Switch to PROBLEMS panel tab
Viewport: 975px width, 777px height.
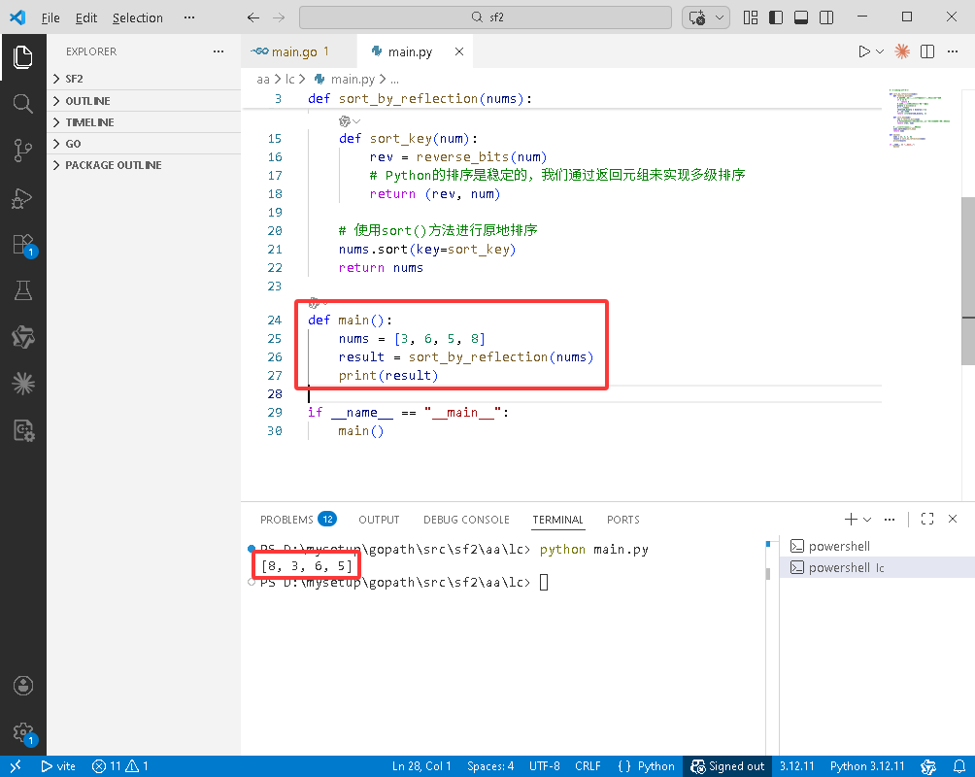[298, 520]
